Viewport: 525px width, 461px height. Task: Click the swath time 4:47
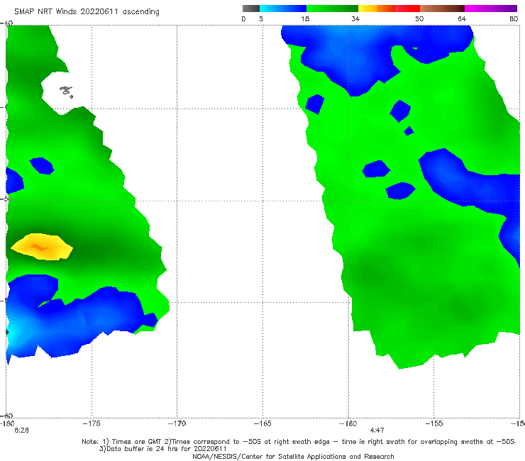(377, 431)
